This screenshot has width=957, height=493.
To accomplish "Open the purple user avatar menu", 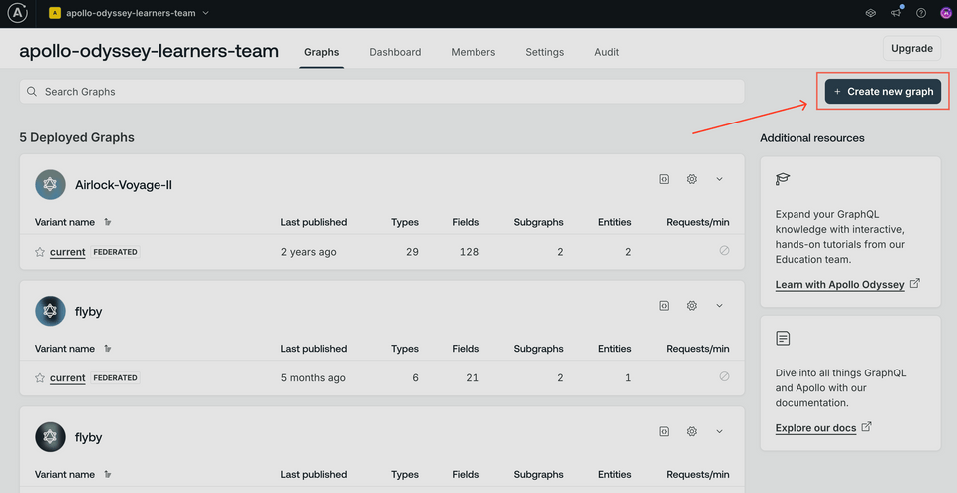I will click(x=946, y=13).
